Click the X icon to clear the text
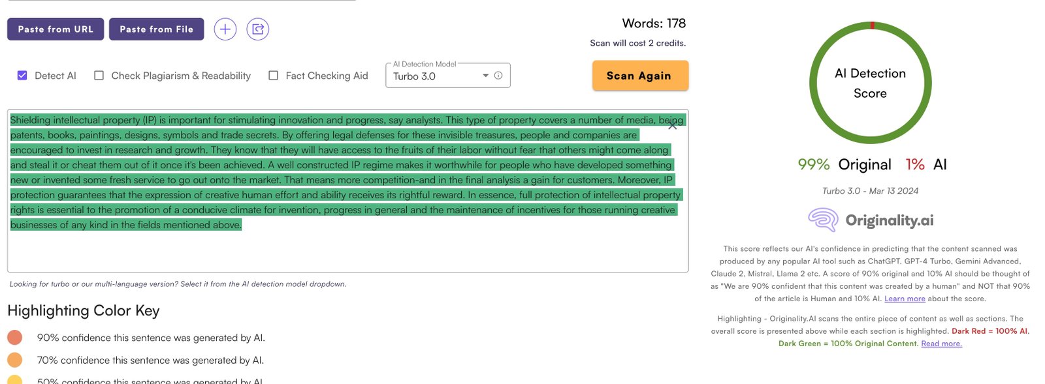Image resolution: width=1045 pixels, height=384 pixels. (x=672, y=125)
